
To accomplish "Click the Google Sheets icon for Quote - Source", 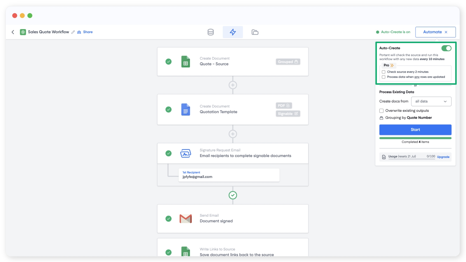I will pos(186,62).
